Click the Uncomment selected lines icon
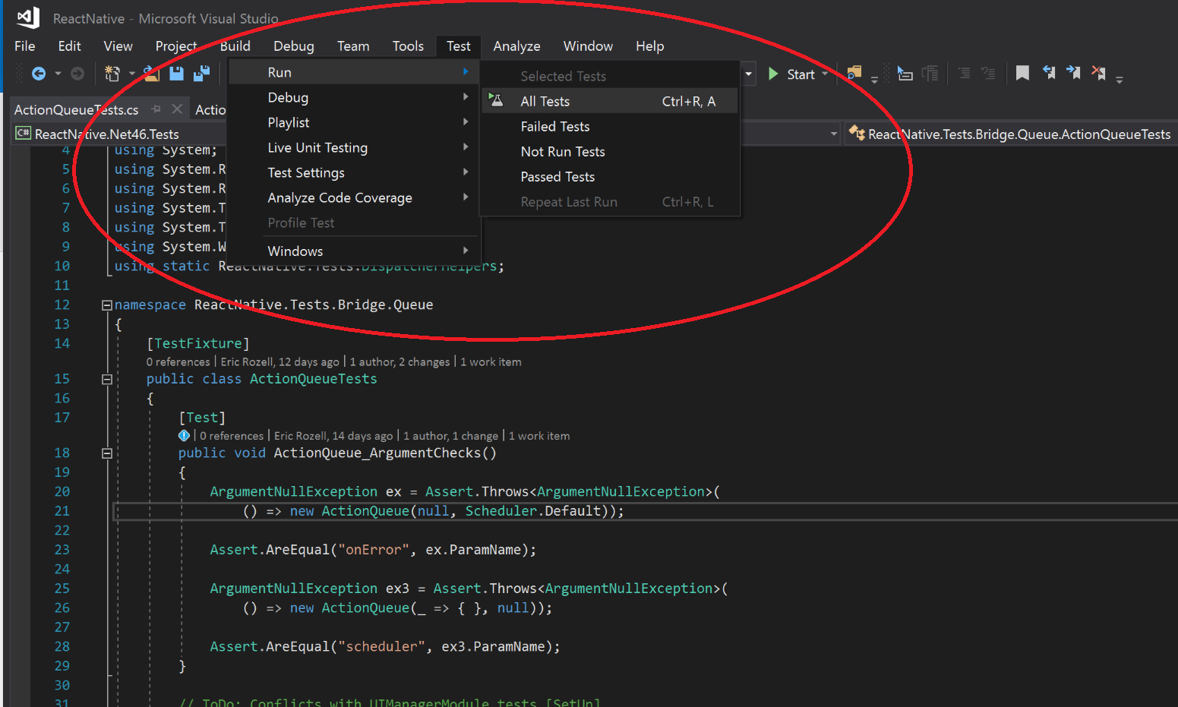Image resolution: width=1178 pixels, height=707 pixels. pyautogui.click(x=988, y=74)
